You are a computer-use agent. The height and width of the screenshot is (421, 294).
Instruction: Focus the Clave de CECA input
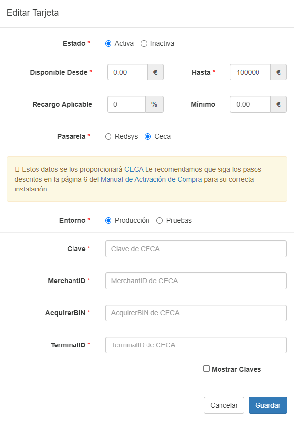coord(195,248)
